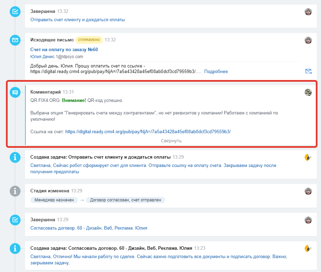Click the comment bubble timeline icon

click(15, 93)
